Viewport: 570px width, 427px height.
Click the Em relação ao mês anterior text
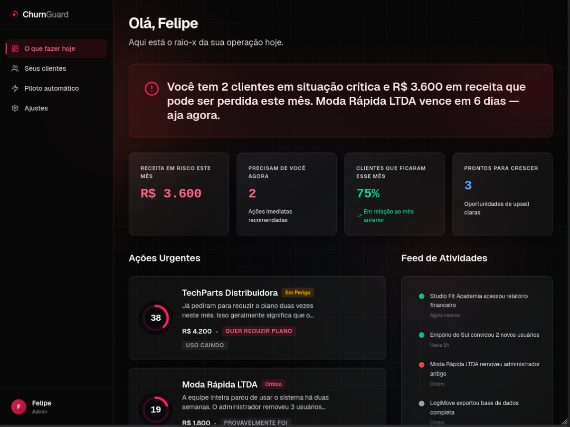pos(389,216)
